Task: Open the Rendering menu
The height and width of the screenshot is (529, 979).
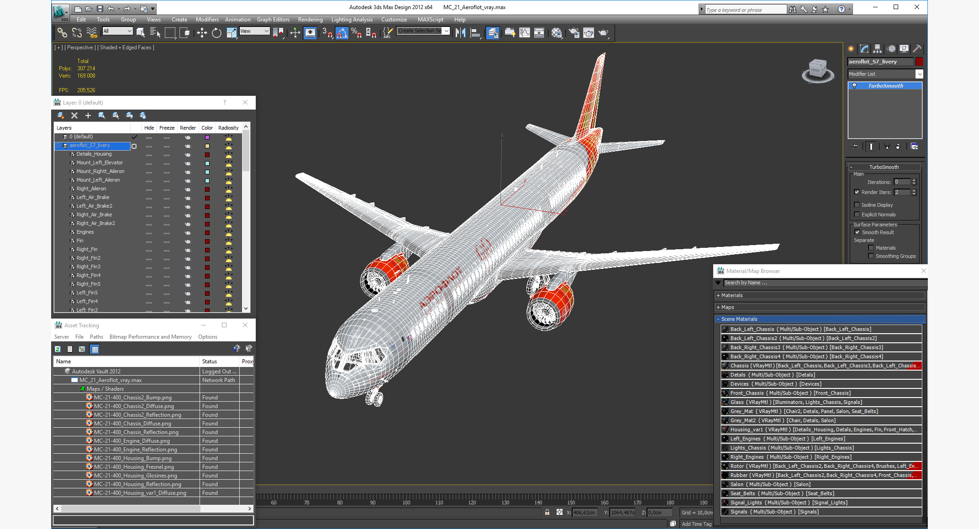Action: point(310,20)
